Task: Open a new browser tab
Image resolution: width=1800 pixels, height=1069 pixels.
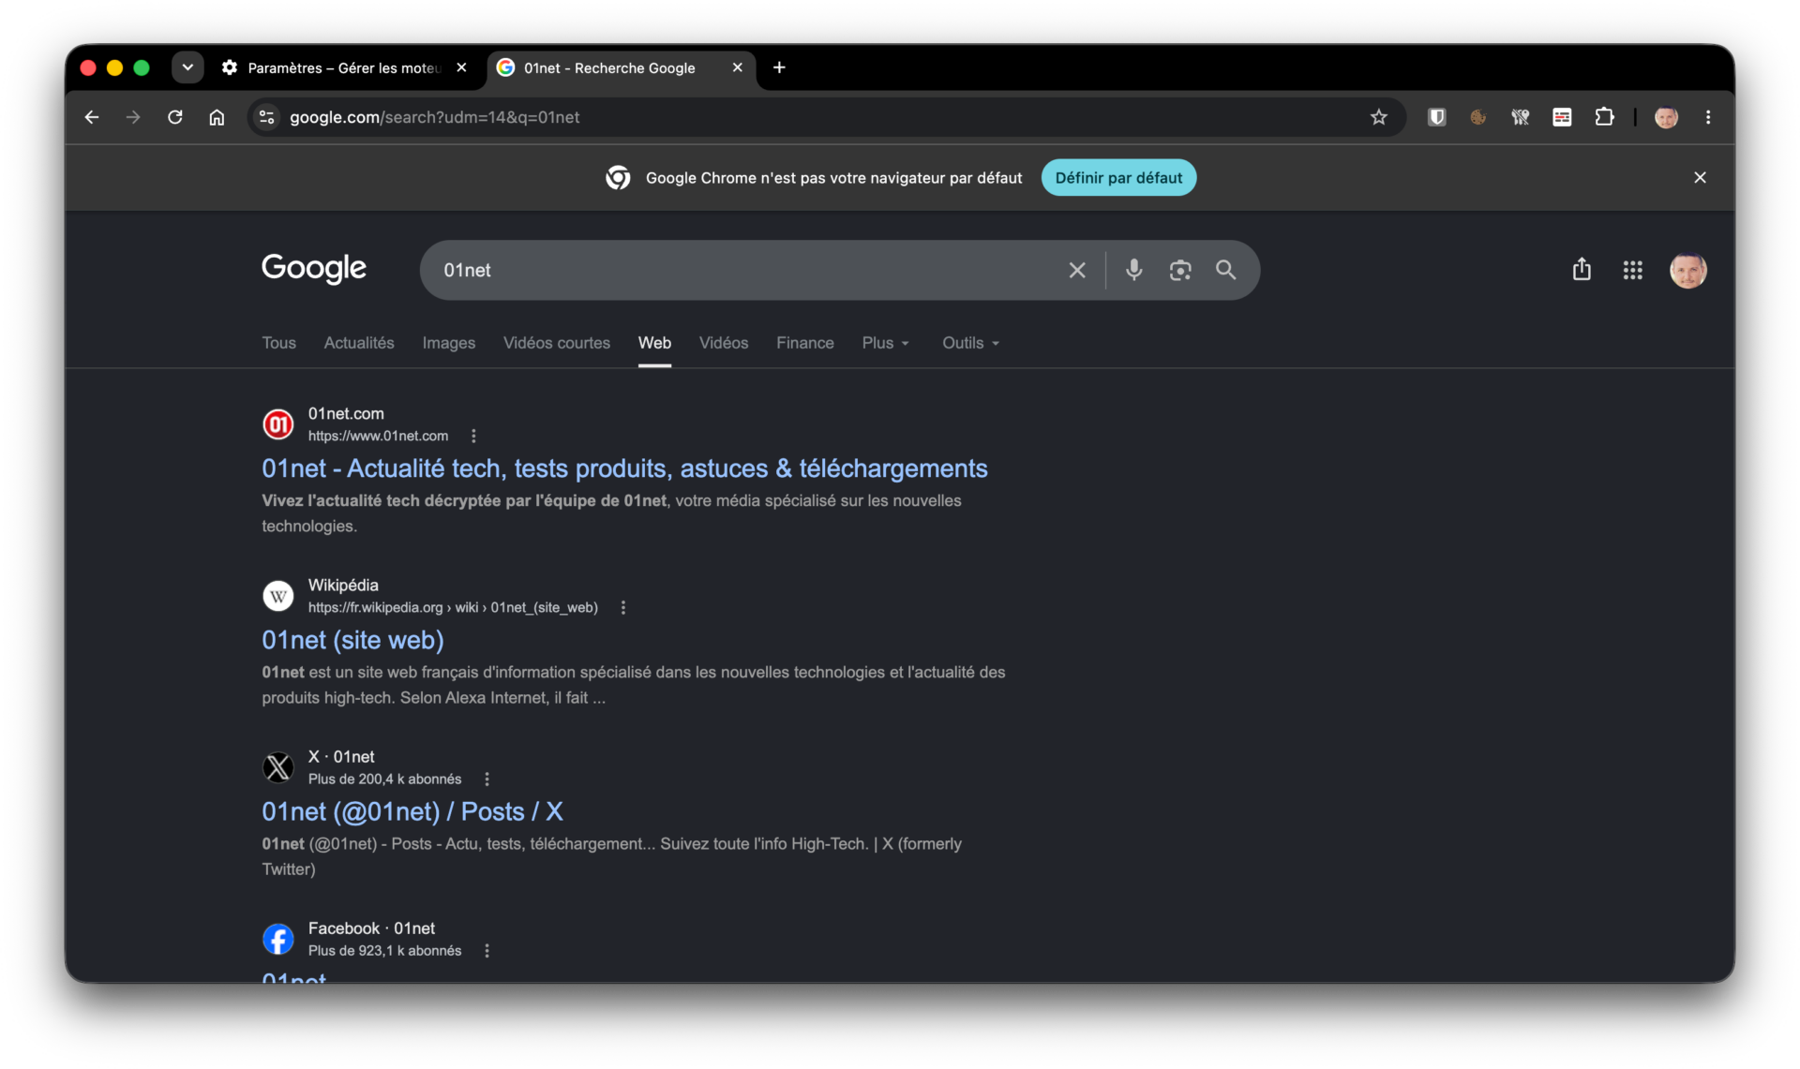Action: click(x=779, y=67)
